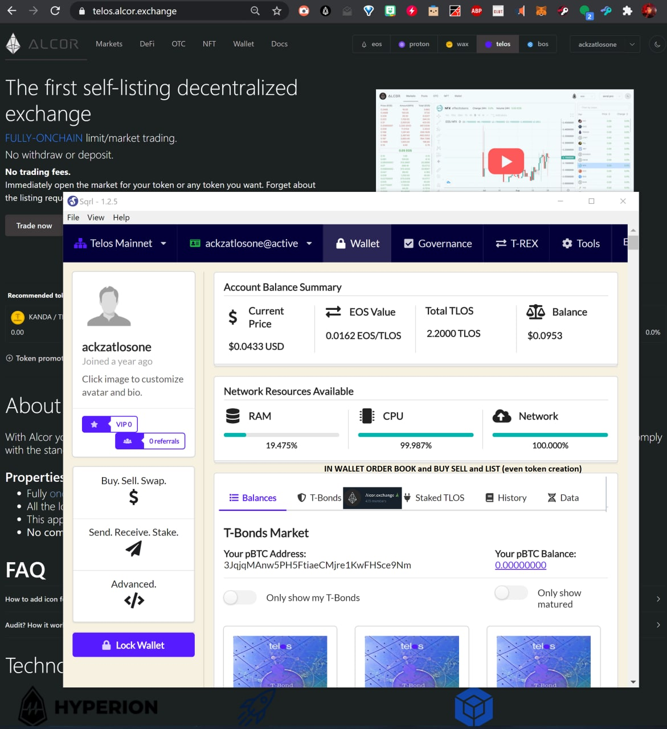667x729 pixels.
Task: Select the proton chain button
Action: pos(414,44)
